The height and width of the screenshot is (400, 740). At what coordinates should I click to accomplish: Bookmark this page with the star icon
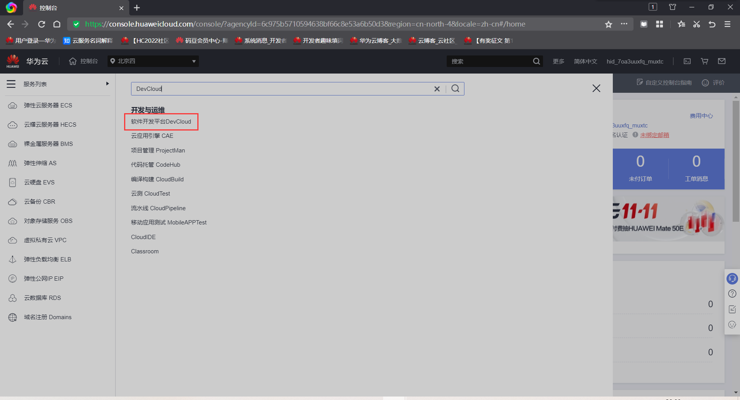[x=609, y=24]
